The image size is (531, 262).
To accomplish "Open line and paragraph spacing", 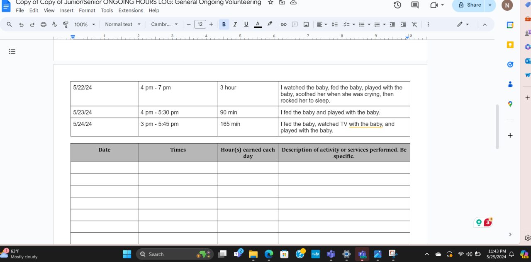I will (335, 24).
